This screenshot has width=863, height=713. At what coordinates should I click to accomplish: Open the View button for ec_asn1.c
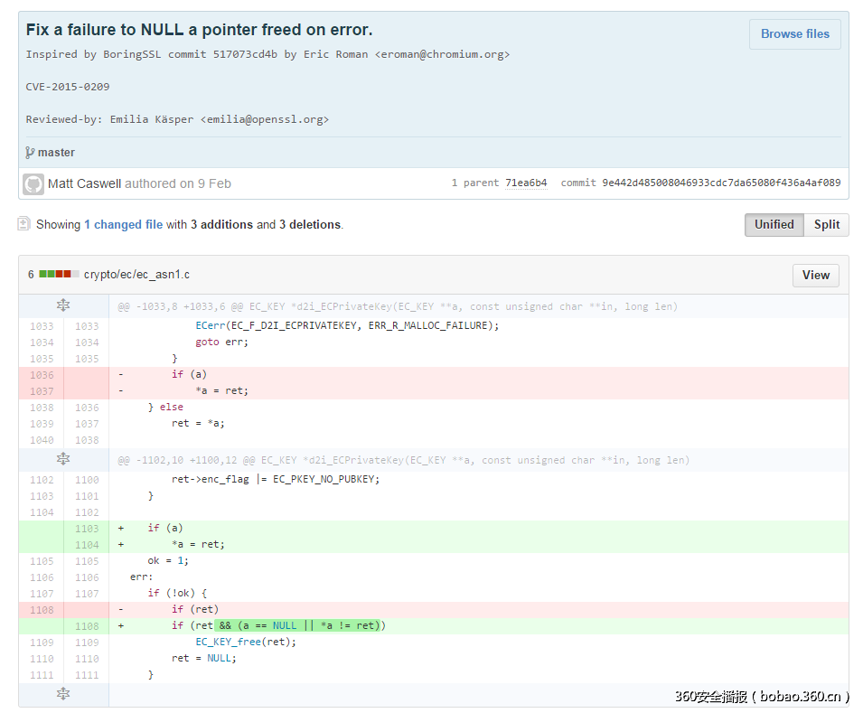click(815, 275)
